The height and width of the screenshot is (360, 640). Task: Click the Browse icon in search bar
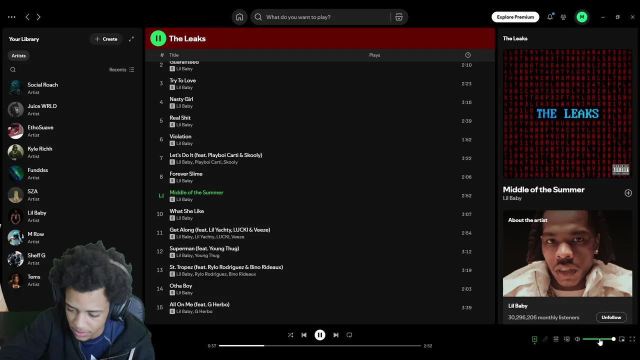click(399, 17)
